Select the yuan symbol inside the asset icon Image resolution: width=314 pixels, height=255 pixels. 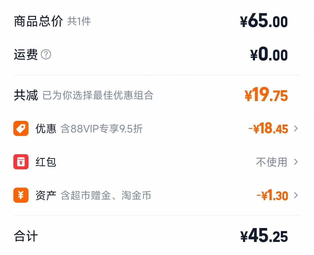[21, 195]
